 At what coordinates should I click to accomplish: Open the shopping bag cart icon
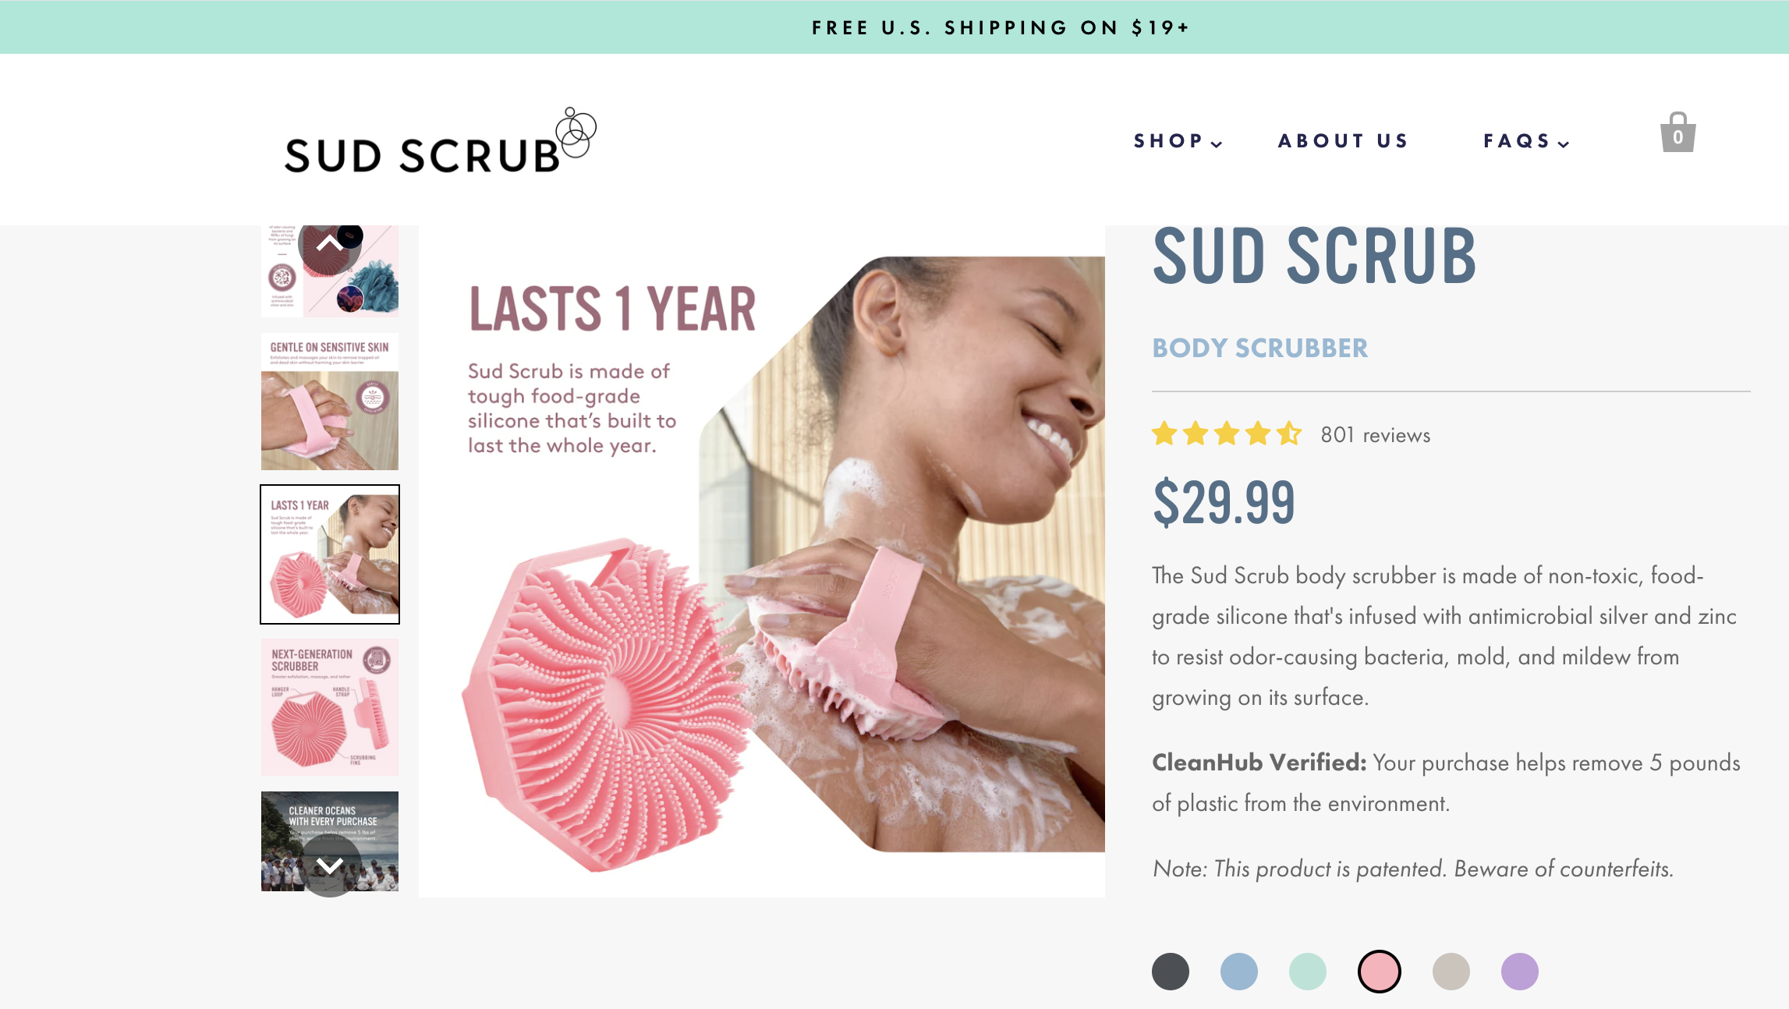[1677, 133]
